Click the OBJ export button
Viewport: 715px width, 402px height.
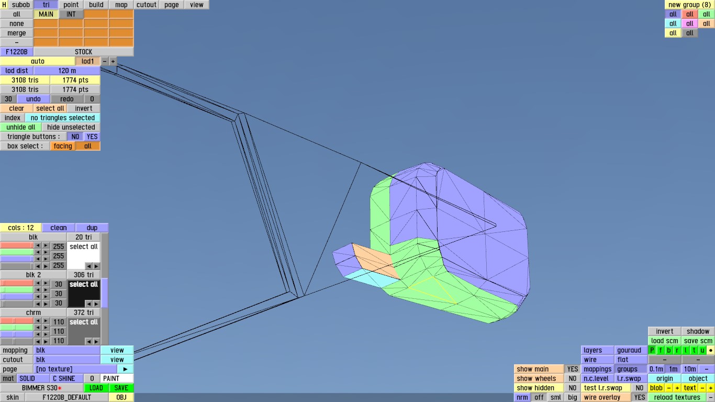point(121,397)
